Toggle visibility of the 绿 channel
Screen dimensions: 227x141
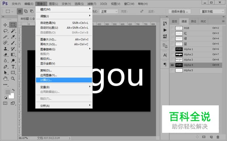pyautogui.click(x=172, y=39)
